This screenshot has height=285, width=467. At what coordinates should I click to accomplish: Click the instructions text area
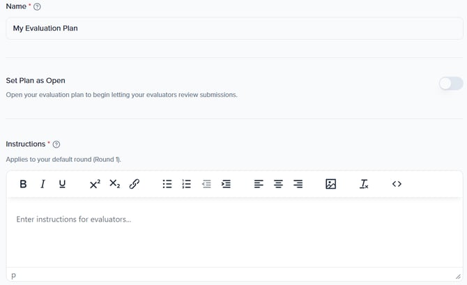234,233
